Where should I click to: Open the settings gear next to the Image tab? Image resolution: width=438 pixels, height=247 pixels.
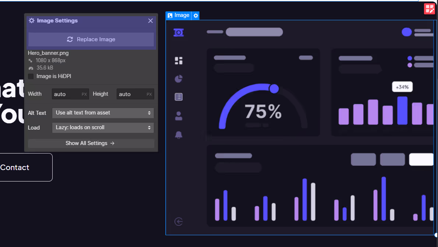coord(195,15)
